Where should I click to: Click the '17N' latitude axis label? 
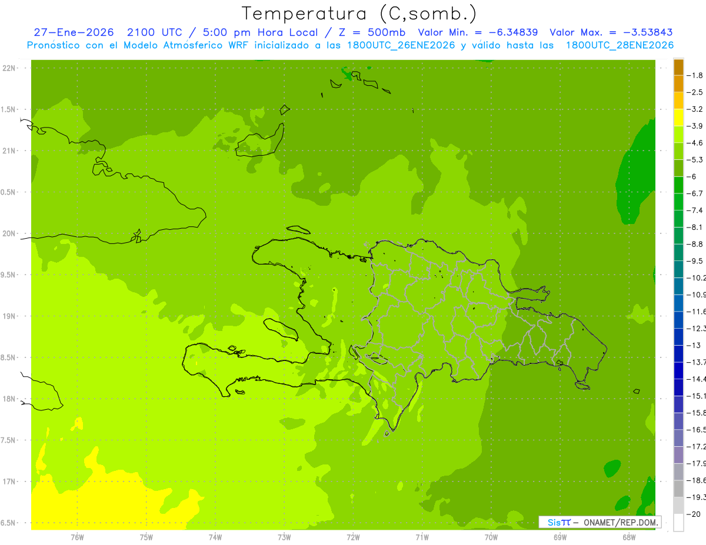point(9,482)
